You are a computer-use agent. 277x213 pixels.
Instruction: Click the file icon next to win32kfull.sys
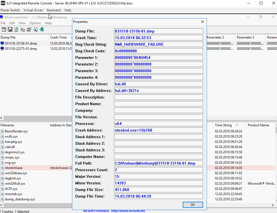tap(2, 184)
